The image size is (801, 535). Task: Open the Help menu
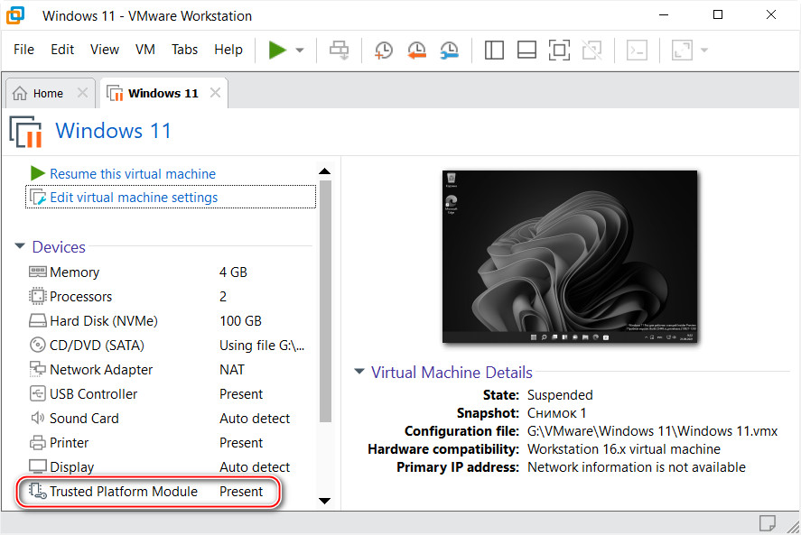pos(228,50)
